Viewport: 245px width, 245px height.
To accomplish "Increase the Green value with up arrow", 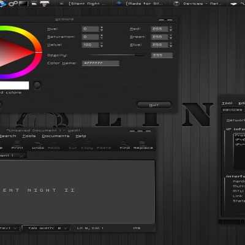I will point(171,36).
